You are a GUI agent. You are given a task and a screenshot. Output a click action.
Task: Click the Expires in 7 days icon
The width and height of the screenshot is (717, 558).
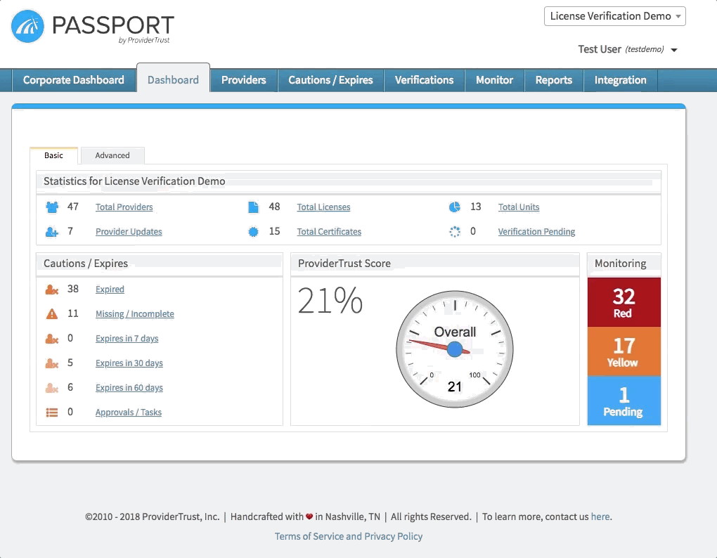click(52, 339)
